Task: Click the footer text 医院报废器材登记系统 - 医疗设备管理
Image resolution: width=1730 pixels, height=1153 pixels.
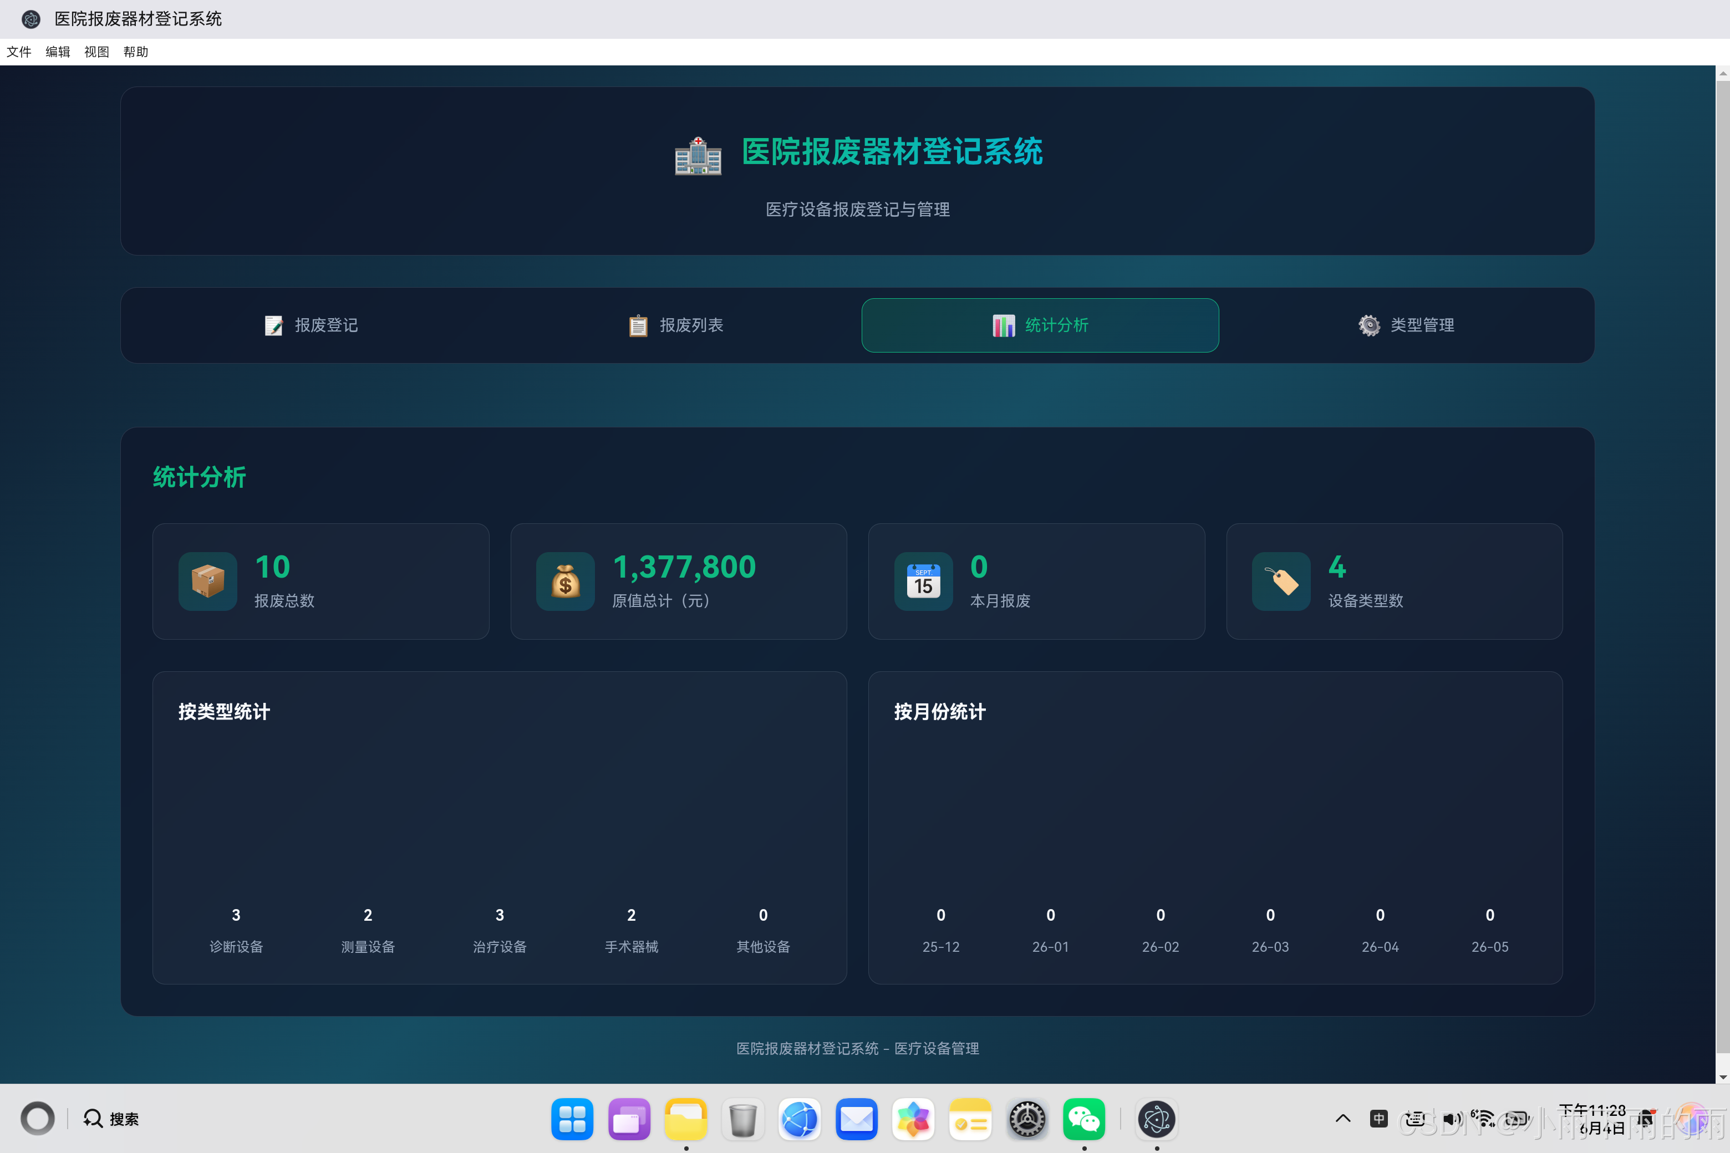Action: click(x=858, y=1049)
